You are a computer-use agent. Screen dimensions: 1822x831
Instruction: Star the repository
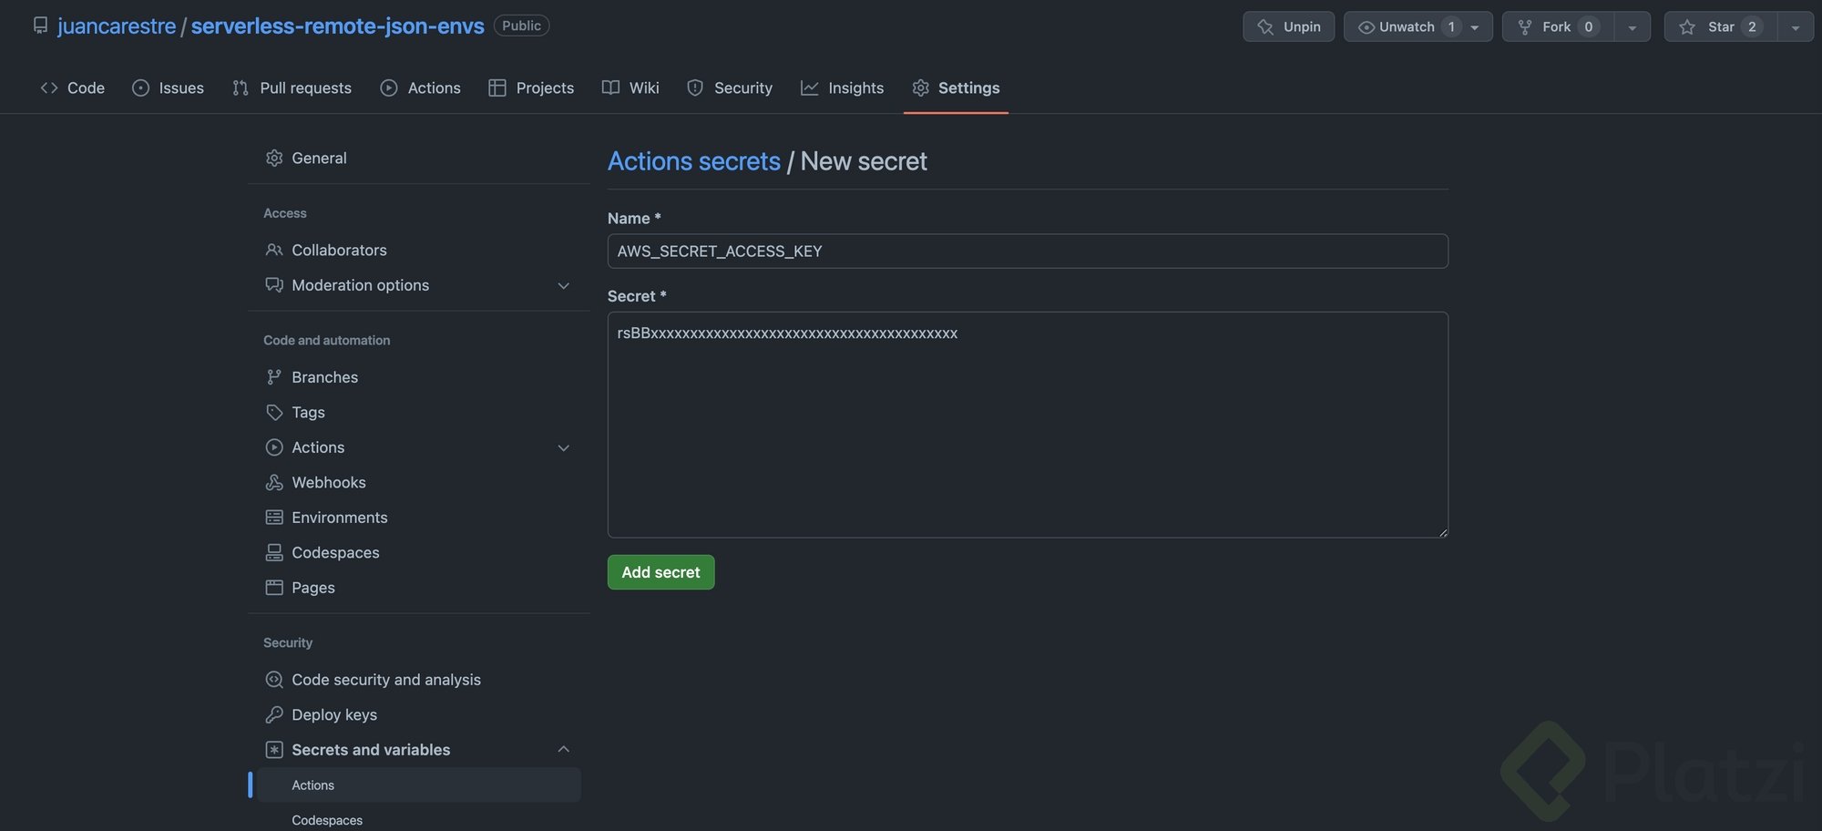click(1721, 26)
